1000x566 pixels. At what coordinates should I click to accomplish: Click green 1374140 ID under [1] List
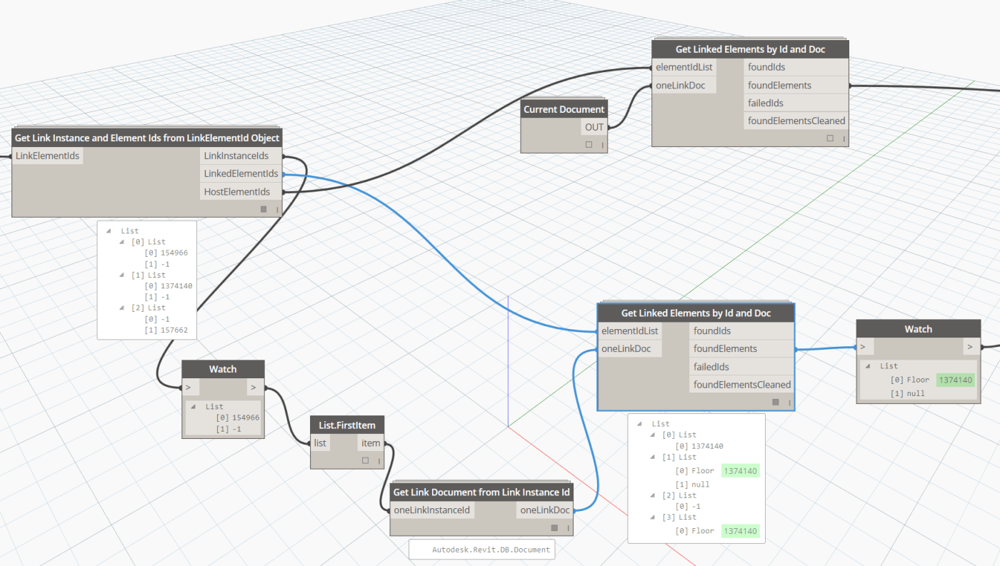(x=740, y=471)
